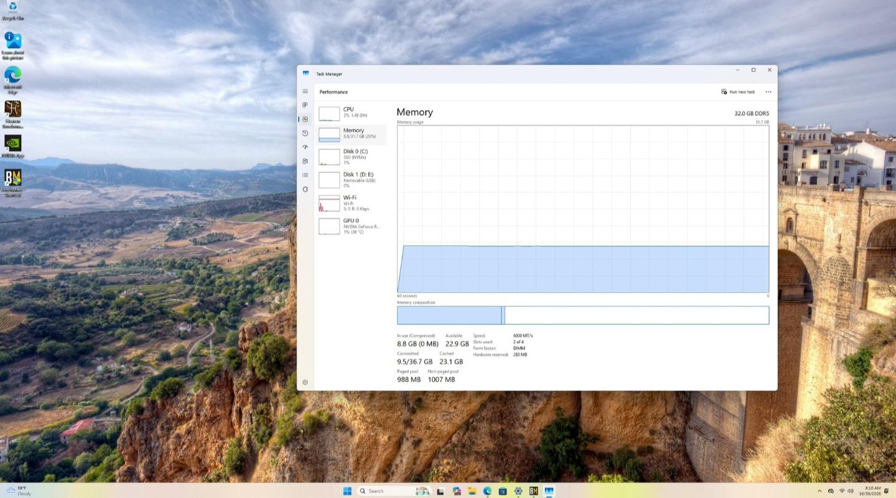Click the 23.1 GB Cached value
This screenshot has width=896, height=498.
[x=451, y=362]
